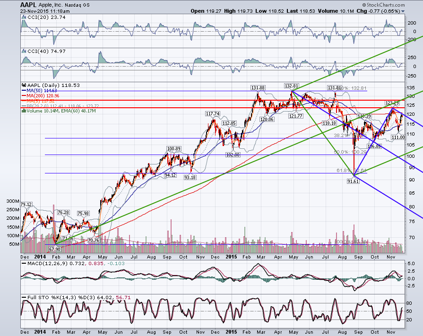The height and width of the screenshot is (336, 423).
Task: Click the 'Low 118.52' quote value
Action: point(270,11)
